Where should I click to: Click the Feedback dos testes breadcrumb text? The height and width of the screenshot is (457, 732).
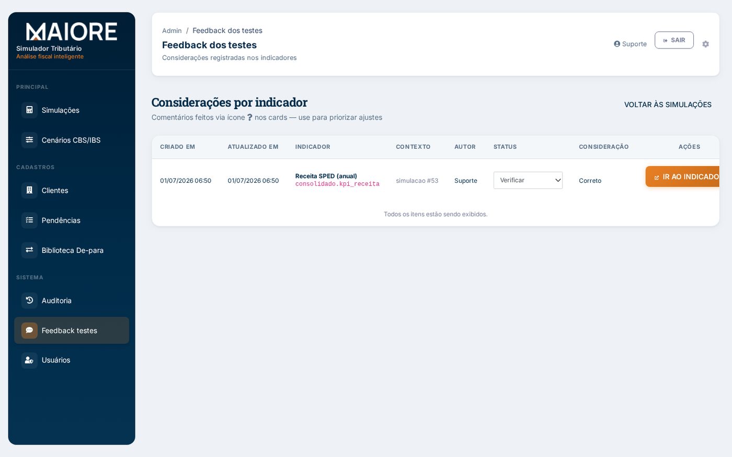click(227, 31)
